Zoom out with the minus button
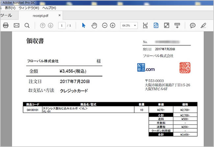Viewport: 214px width, 147px height. (105, 25)
